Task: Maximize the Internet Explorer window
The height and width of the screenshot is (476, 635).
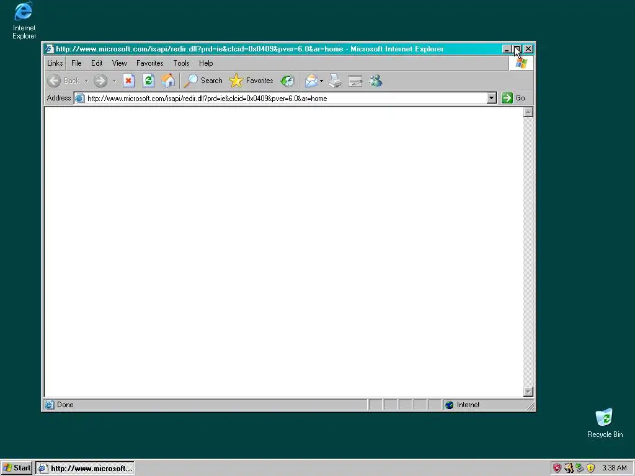Action: tap(517, 49)
